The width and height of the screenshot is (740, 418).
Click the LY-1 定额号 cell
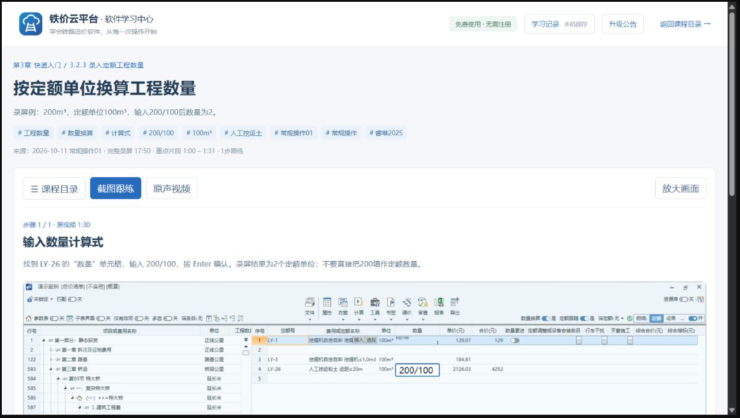pos(287,340)
